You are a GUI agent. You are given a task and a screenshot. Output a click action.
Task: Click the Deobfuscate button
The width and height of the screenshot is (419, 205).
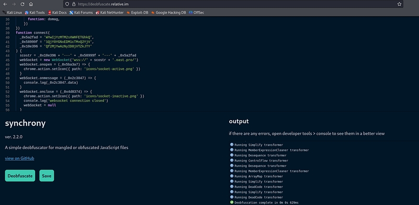[x=20, y=175]
